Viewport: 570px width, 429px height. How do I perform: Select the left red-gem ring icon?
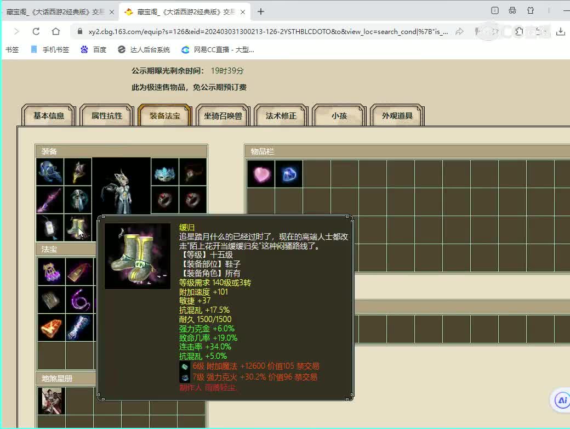click(164, 200)
